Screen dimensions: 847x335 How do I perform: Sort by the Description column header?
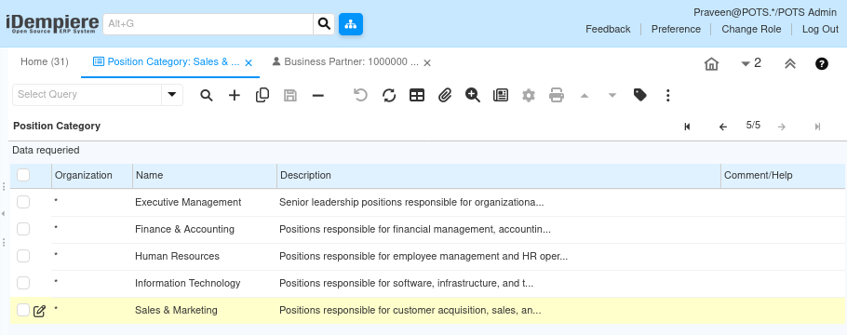coord(499,176)
